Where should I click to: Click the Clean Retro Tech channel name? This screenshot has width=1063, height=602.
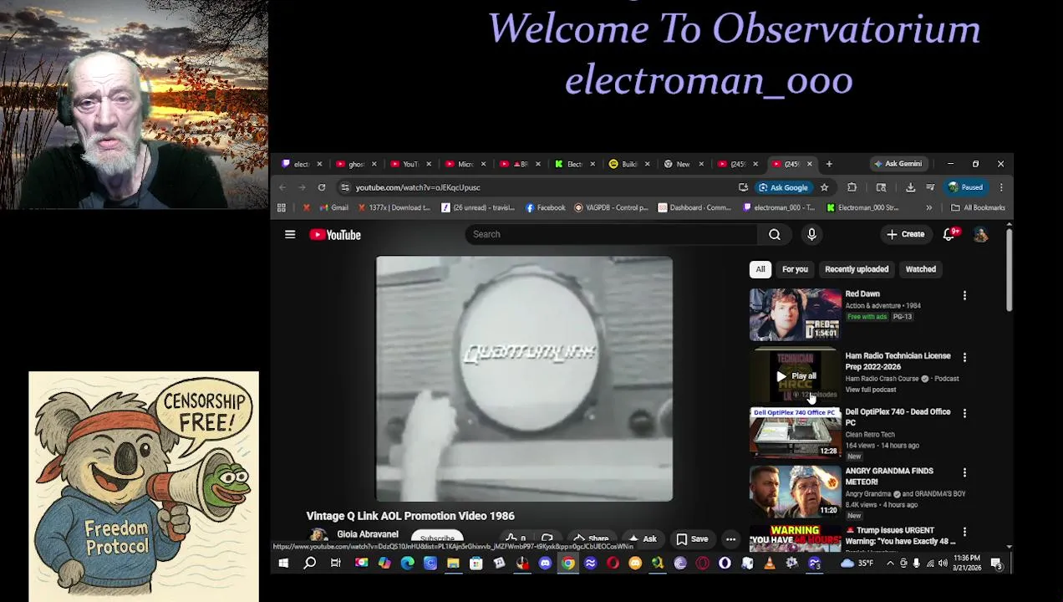click(x=870, y=435)
